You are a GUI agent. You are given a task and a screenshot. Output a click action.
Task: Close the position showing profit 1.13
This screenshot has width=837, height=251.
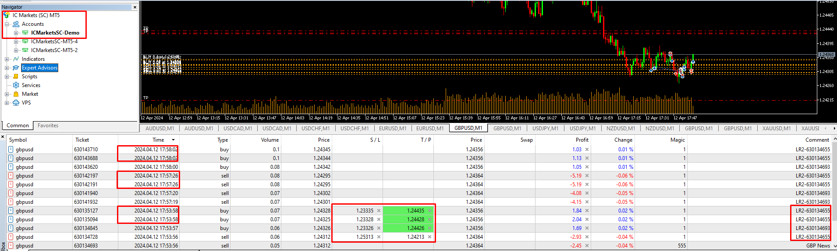coord(587,158)
